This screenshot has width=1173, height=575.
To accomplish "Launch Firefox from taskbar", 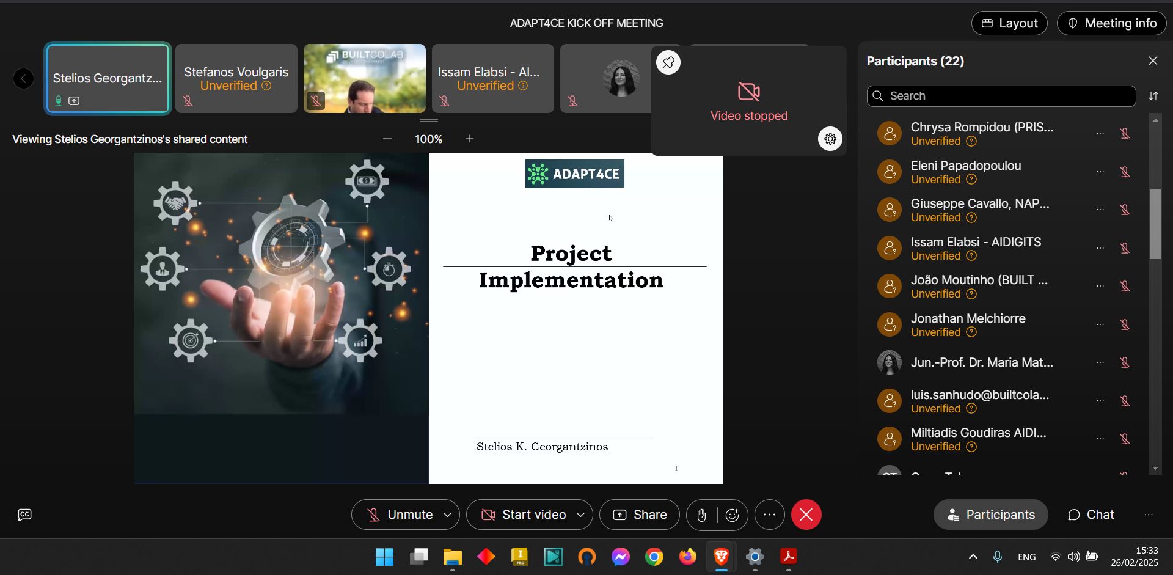I will 687,557.
